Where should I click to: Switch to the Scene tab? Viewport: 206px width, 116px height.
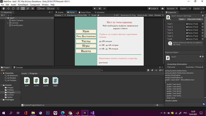click(59, 12)
